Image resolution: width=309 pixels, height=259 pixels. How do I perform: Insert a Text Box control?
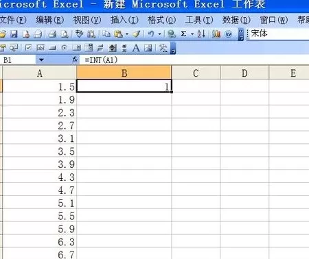click(41, 48)
